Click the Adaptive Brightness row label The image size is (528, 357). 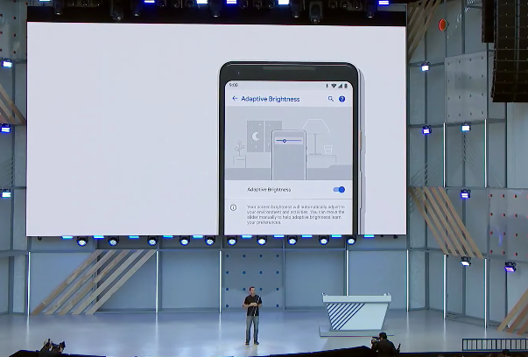(269, 189)
